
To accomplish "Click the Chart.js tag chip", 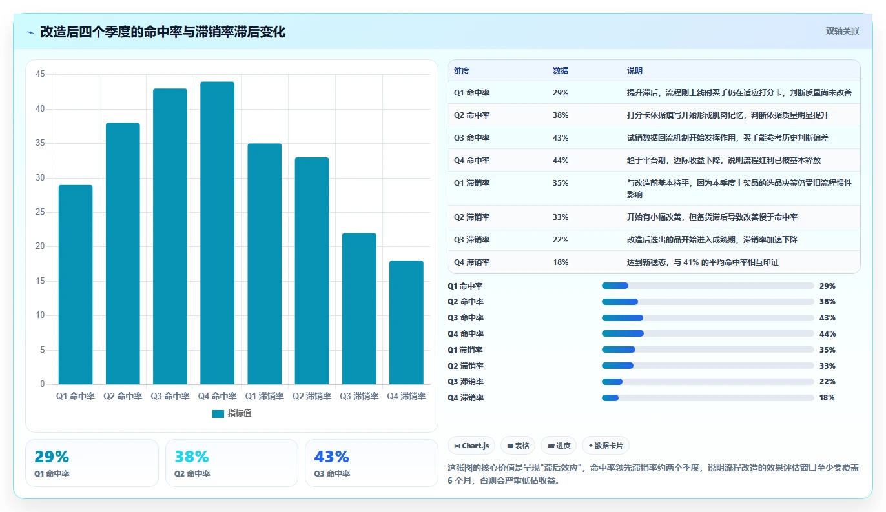I will [471, 446].
